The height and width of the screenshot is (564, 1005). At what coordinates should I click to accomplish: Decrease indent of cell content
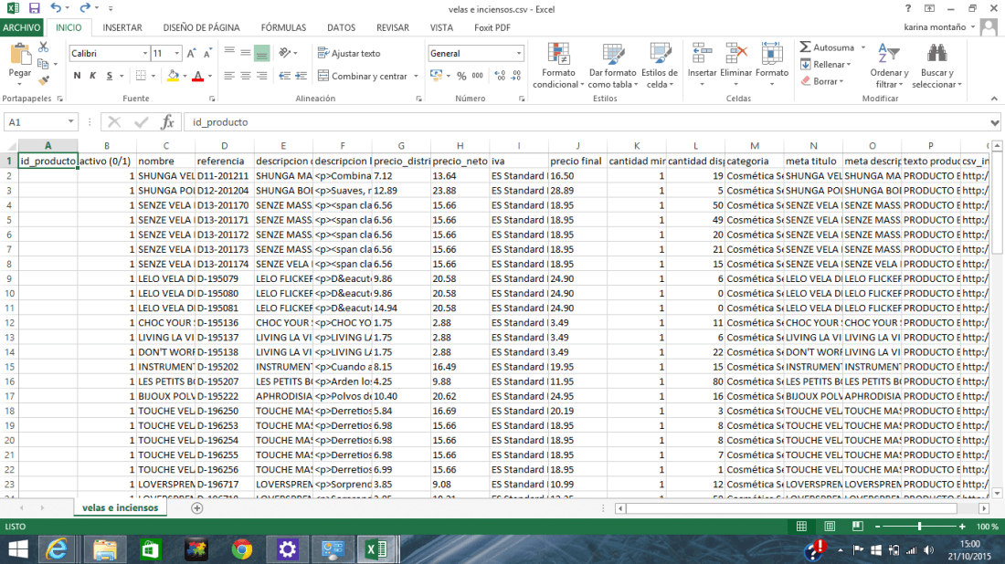pos(284,76)
